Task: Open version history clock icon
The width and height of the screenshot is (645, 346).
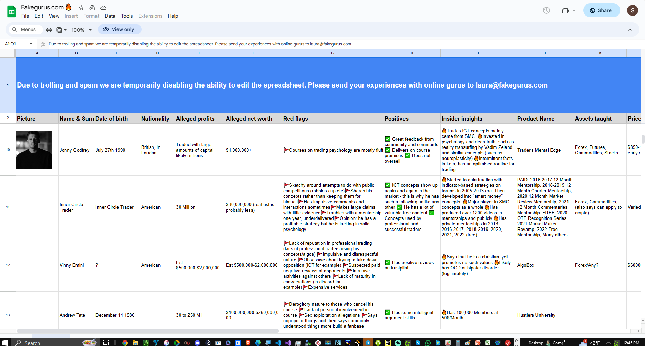Action: [x=546, y=10]
